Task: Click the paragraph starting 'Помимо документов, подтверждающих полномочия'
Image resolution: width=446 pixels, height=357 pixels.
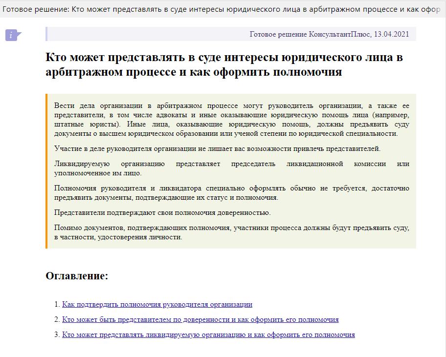Action: 231,232
